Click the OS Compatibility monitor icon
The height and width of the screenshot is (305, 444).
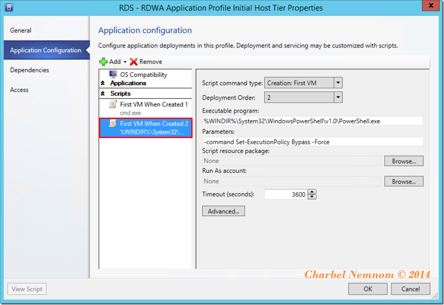click(113, 74)
